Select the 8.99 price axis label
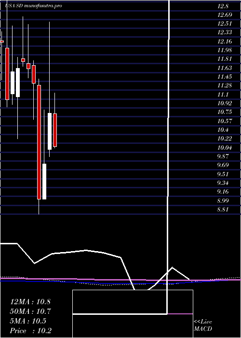This screenshot has height=338, width=241. [223, 201]
